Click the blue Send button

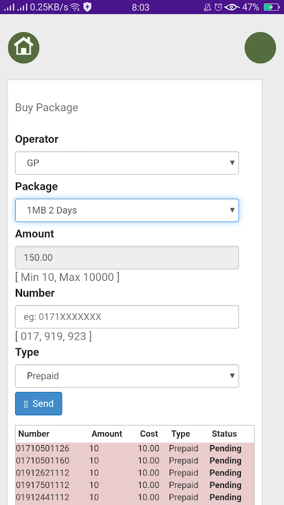[x=38, y=403]
